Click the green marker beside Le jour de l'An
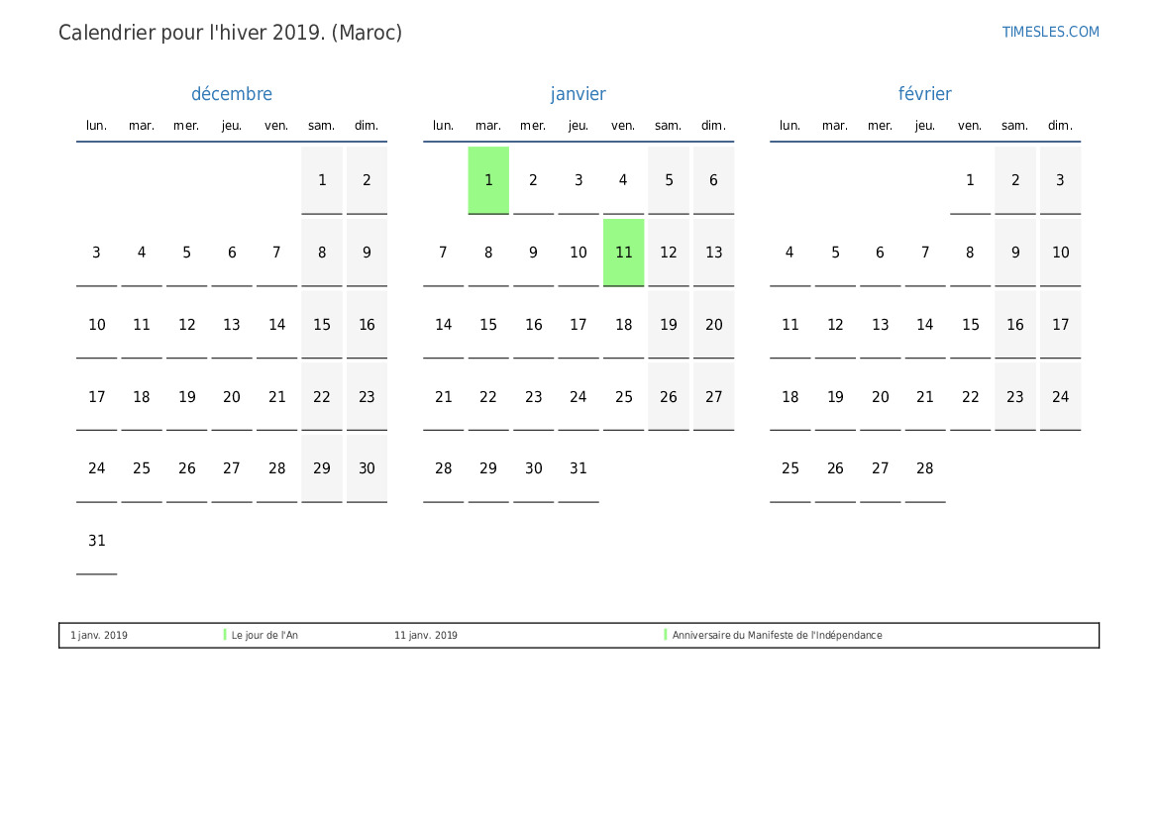 (225, 635)
